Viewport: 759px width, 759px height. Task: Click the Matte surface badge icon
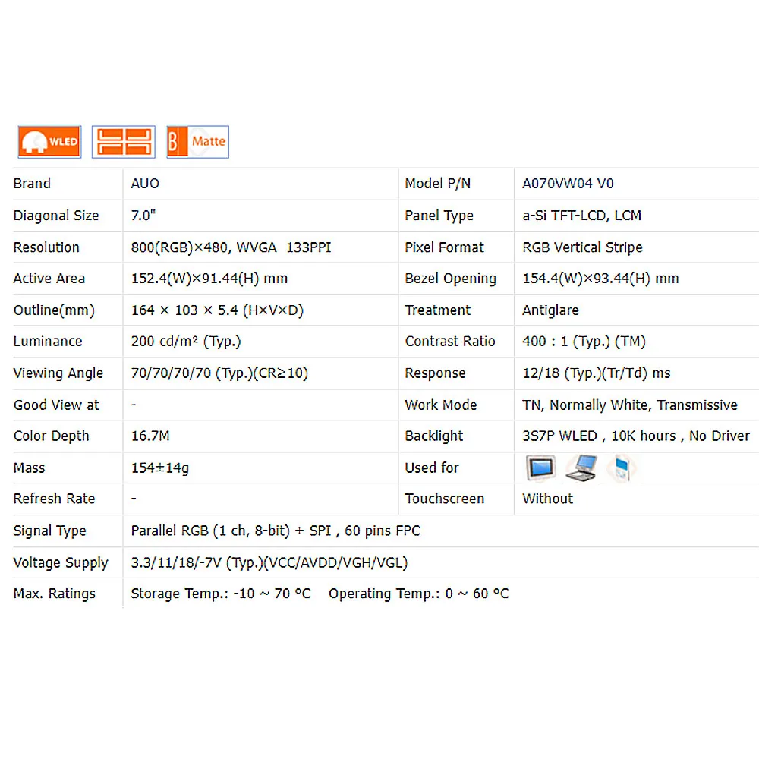pyautogui.click(x=197, y=142)
